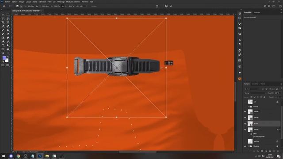Open the search icon in top-right
Screen dimensions: 283x159
269,6
